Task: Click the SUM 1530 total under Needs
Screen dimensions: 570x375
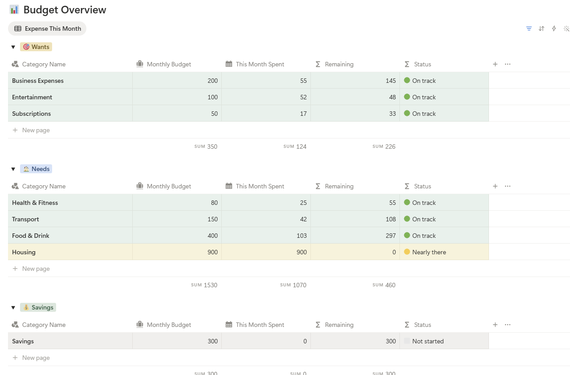Action: tap(204, 285)
